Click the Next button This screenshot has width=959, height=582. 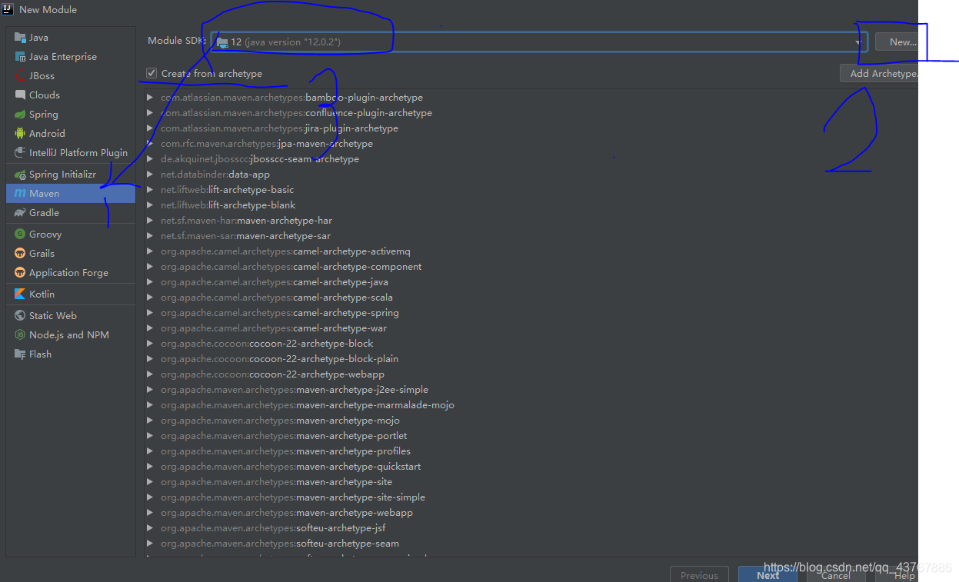click(x=768, y=575)
